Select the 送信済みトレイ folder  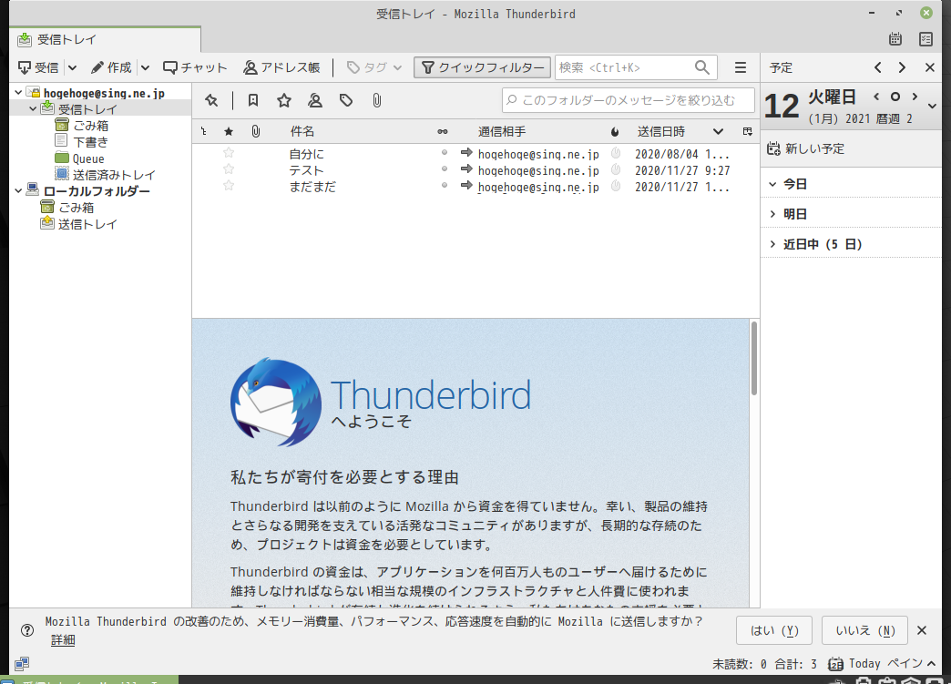106,175
